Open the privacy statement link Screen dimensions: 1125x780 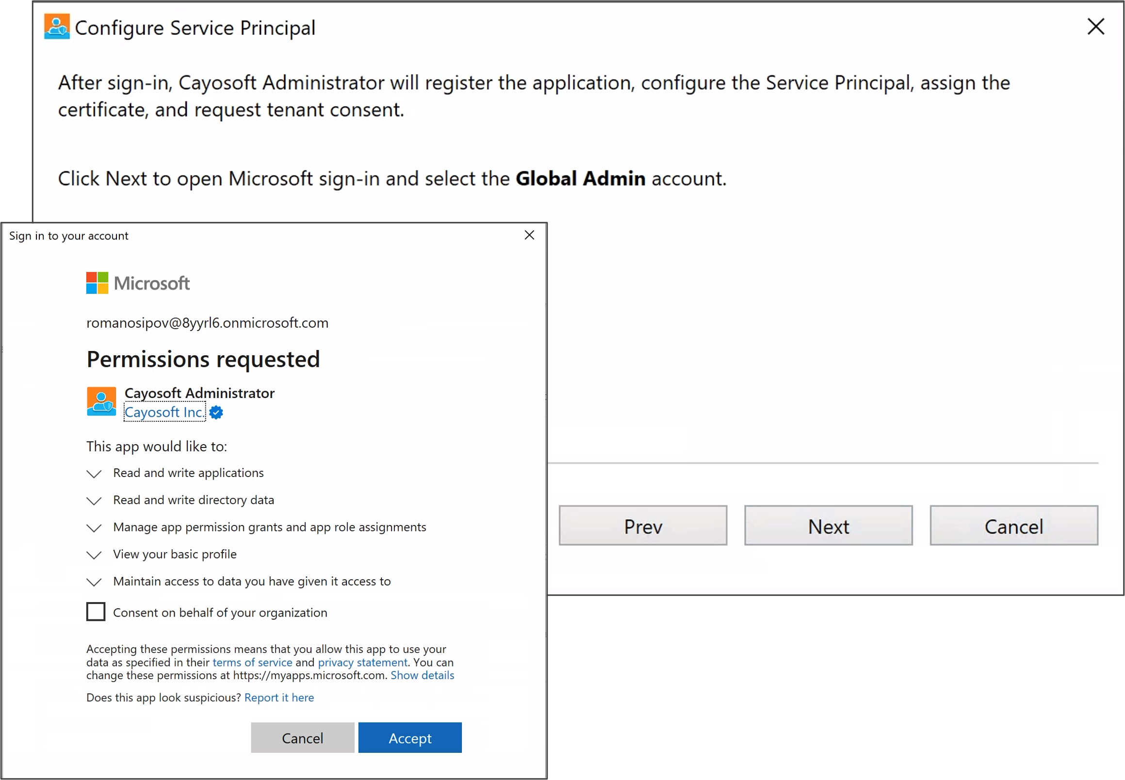tap(362, 662)
